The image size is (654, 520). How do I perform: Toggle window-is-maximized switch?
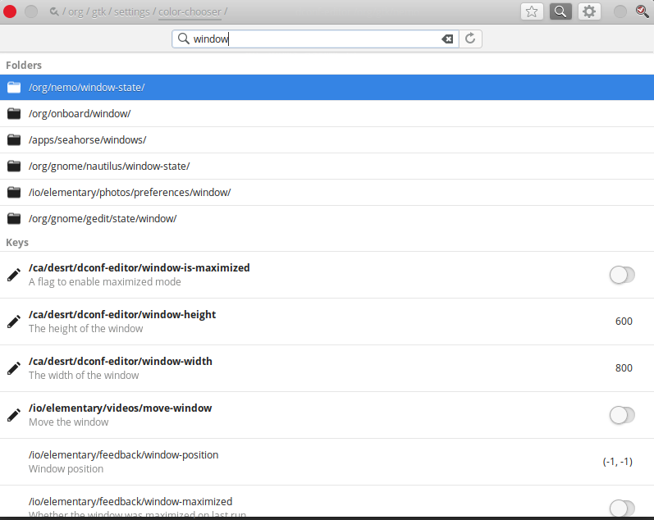point(622,275)
